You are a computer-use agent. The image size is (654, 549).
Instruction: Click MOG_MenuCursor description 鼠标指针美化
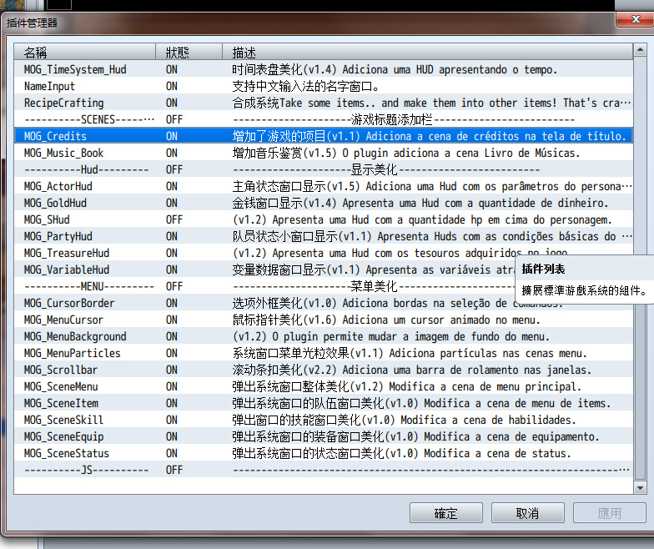(x=267, y=320)
